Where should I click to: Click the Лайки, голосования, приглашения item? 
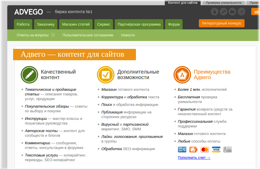tap(132, 139)
